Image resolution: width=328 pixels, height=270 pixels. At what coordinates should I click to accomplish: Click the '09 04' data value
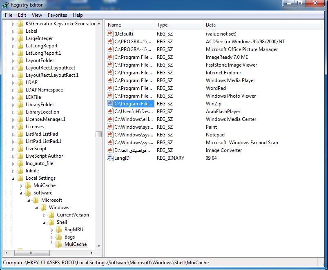[x=211, y=158]
